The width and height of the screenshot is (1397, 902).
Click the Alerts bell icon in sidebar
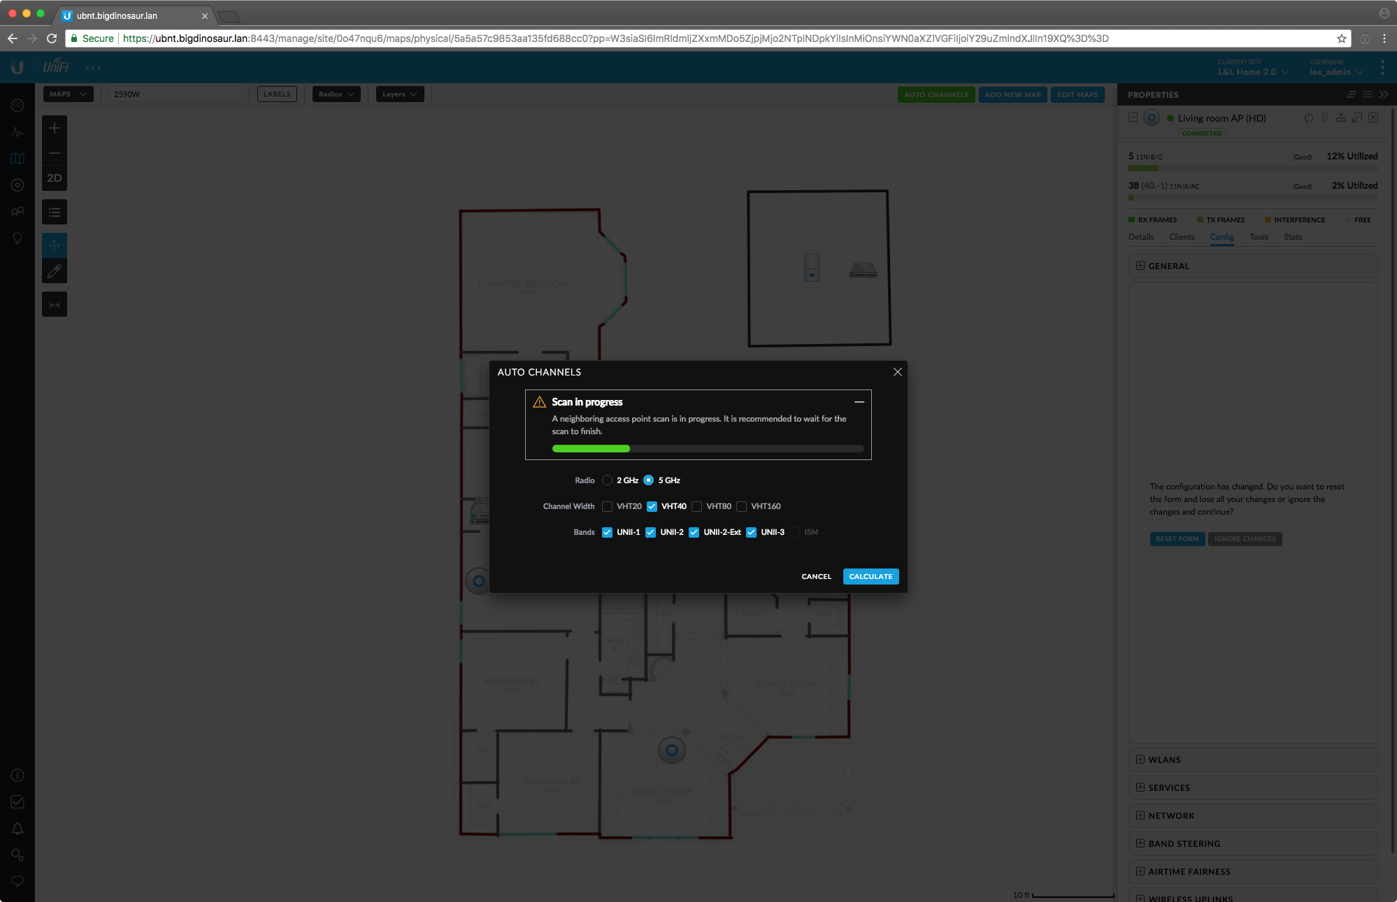point(17,829)
